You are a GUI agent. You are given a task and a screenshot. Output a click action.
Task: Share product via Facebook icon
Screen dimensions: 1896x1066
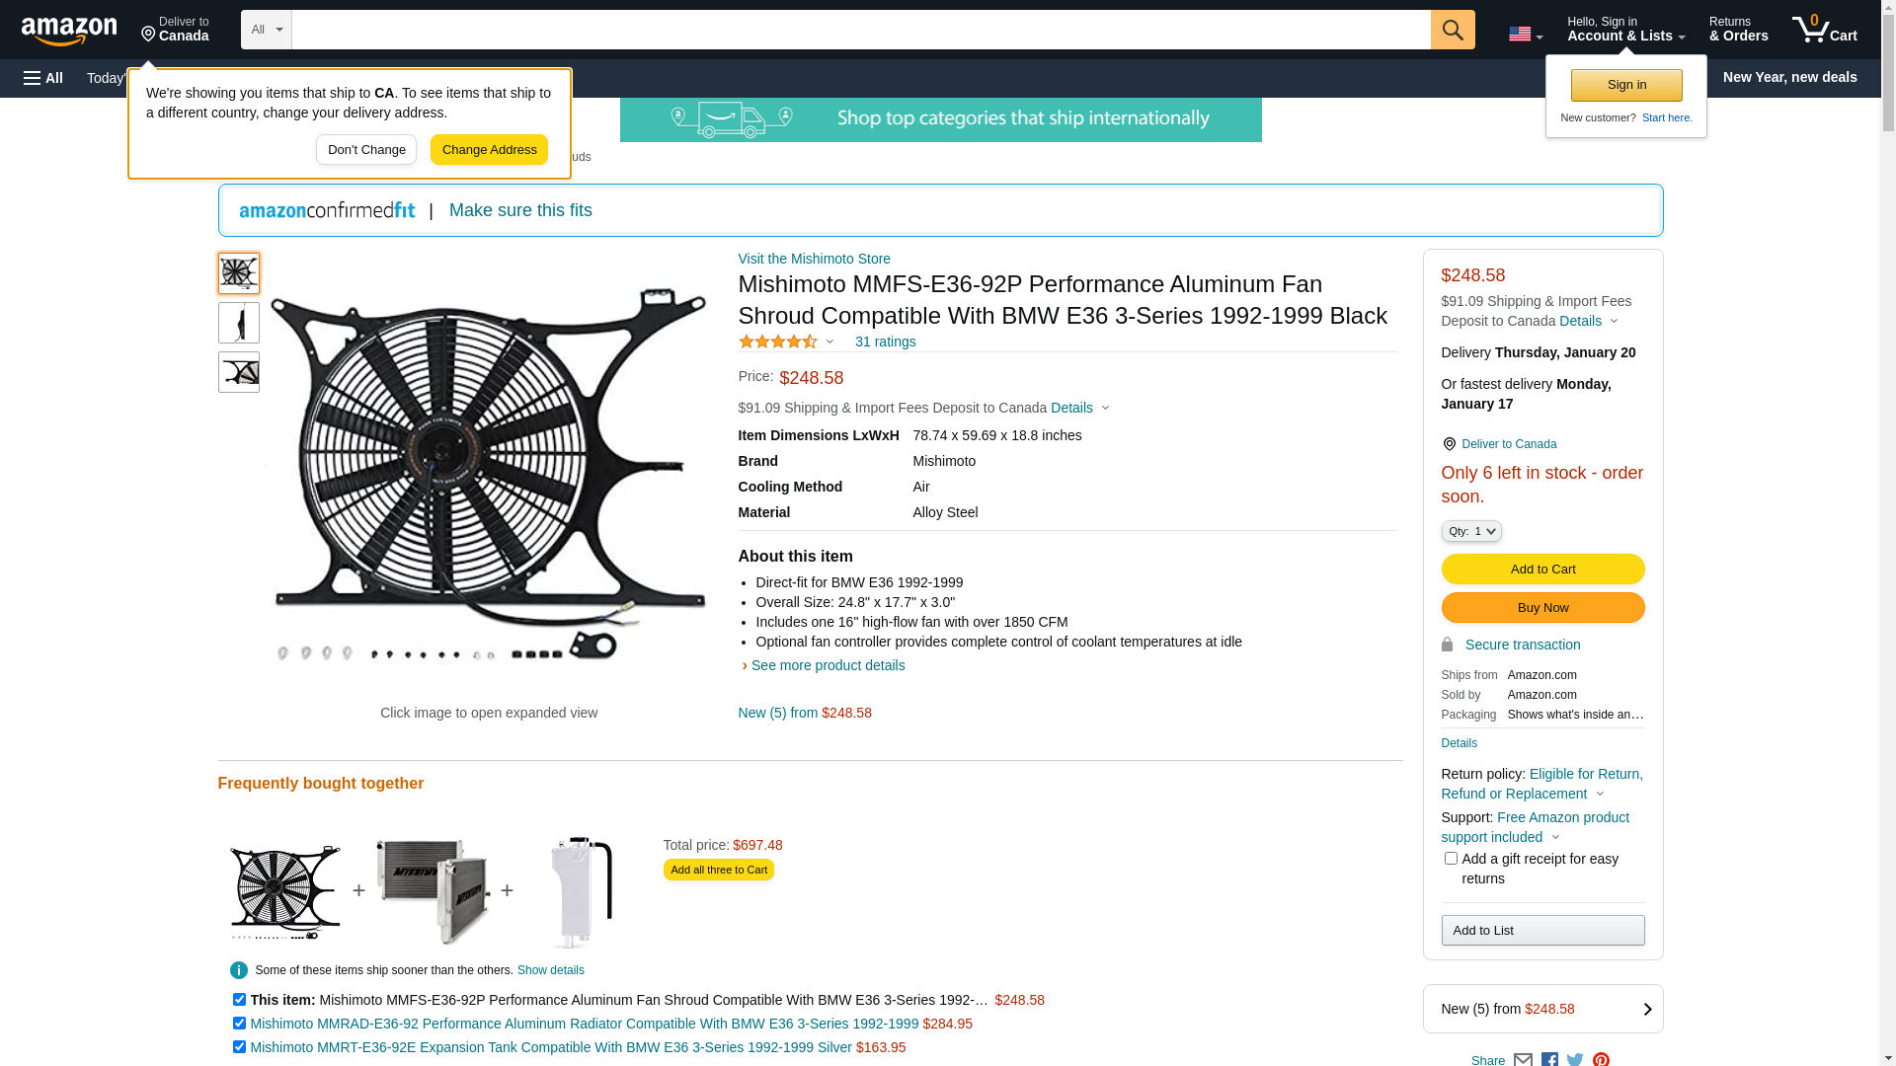[1549, 1059]
